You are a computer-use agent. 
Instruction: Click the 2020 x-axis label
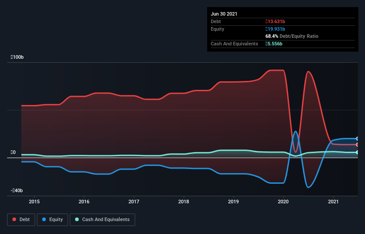283,202
